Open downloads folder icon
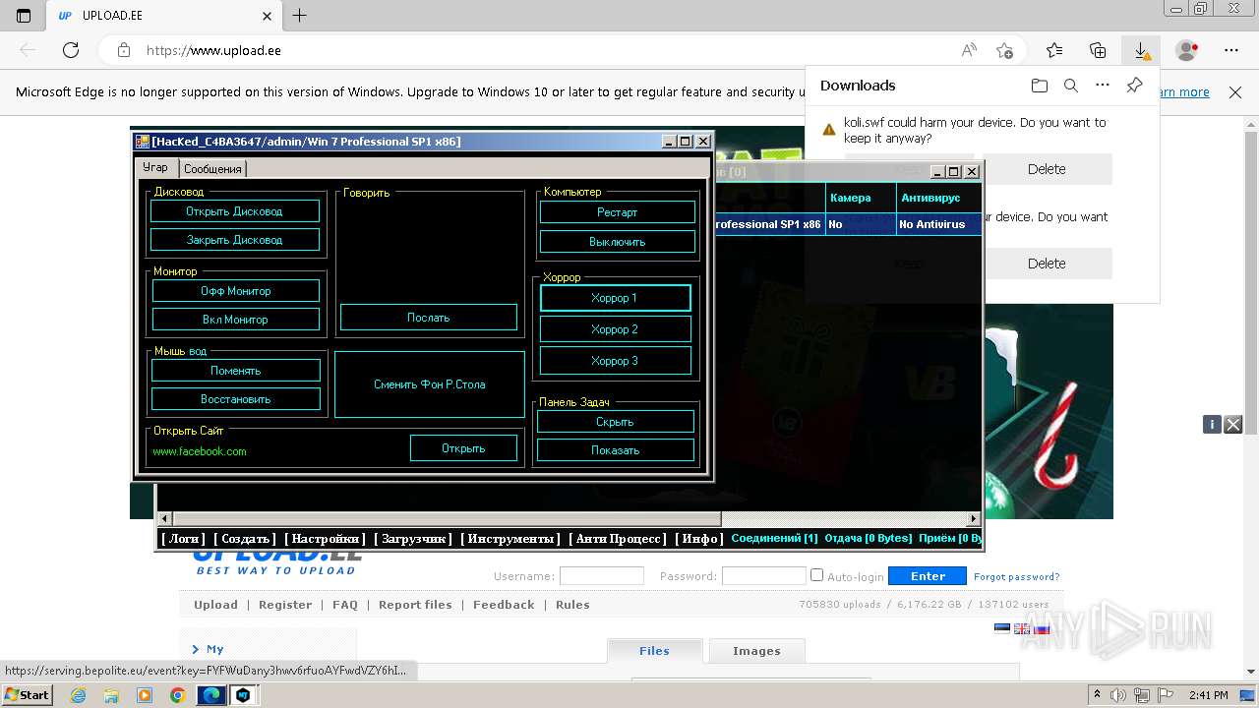Viewport: 1259px width, 708px height. [x=1040, y=86]
